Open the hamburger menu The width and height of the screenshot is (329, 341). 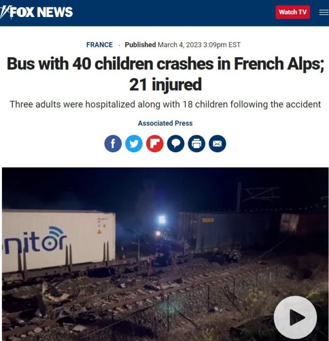[324, 12]
